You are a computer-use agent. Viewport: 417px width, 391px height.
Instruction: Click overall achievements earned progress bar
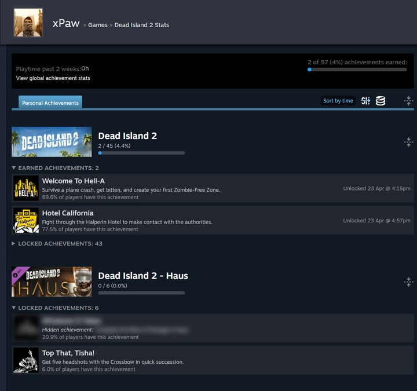coord(357,70)
